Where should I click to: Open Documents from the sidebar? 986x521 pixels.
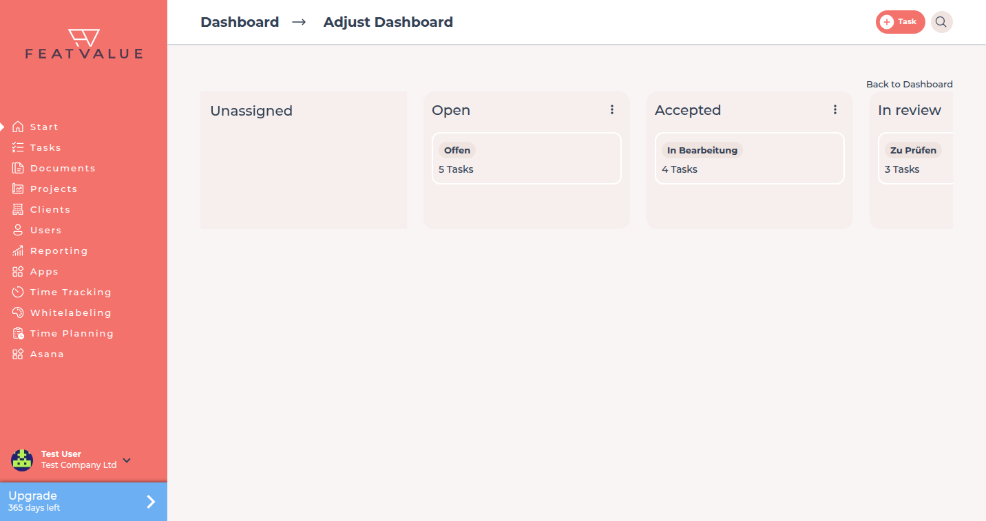[x=63, y=168]
